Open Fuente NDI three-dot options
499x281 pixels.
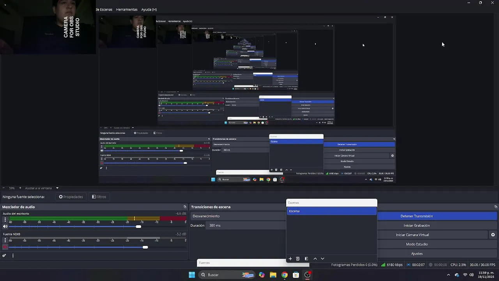tap(5, 241)
